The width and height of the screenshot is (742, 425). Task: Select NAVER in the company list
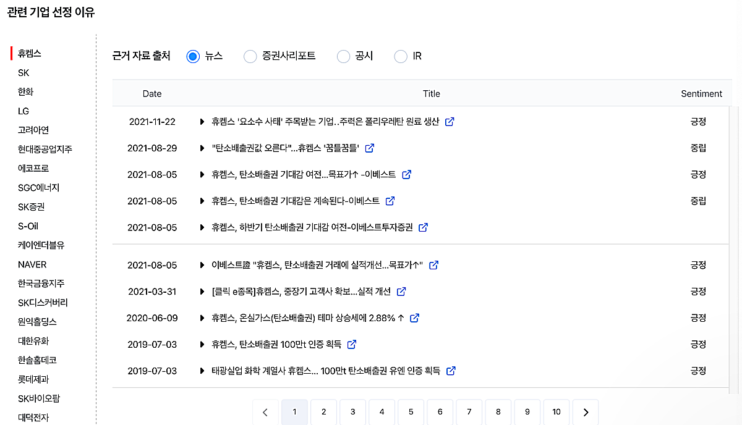coord(32,264)
